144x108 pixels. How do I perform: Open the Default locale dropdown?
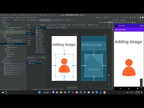point(94,25)
